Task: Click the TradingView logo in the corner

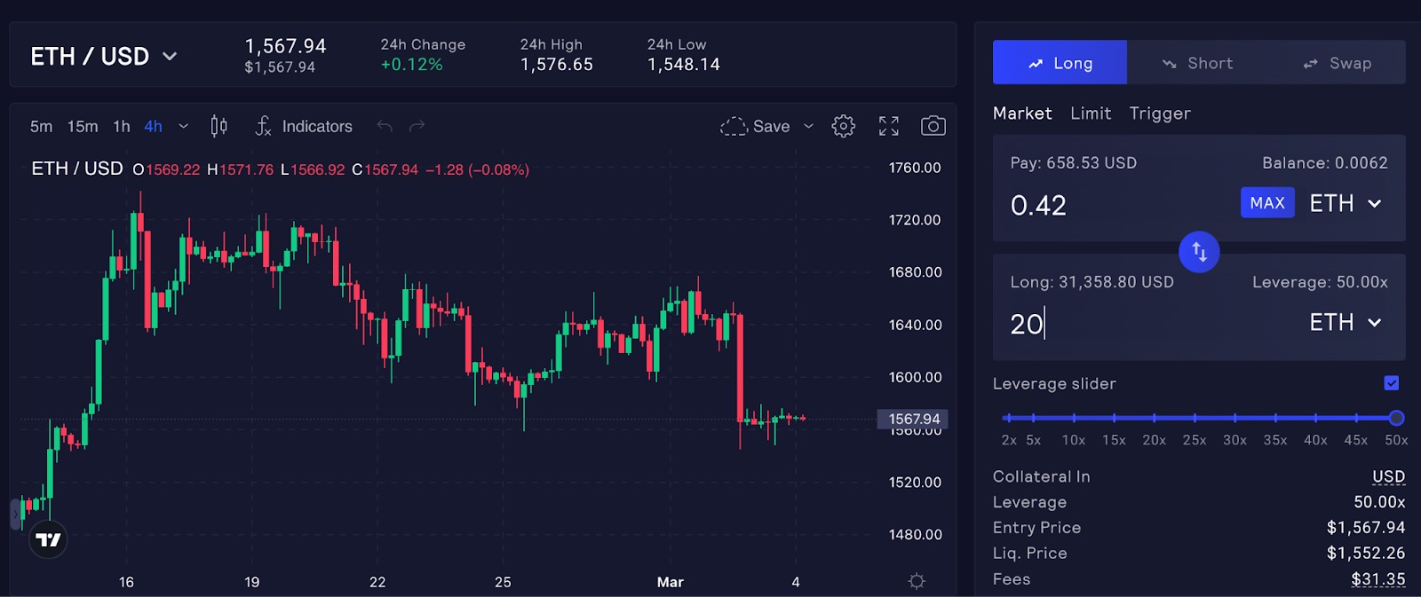Action: pos(49,538)
